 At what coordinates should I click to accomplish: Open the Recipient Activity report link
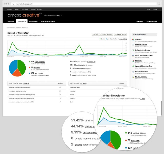(141, 45)
